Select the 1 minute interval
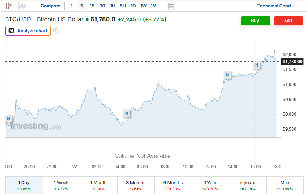307x194 pixels. click(72, 6)
